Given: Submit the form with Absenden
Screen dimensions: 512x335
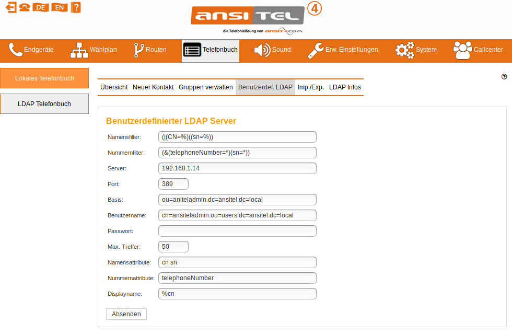Looking at the screenshot, I should click(126, 314).
